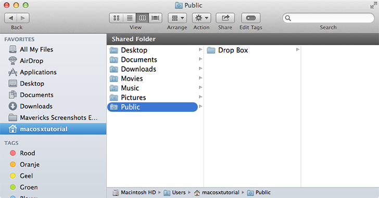This screenshot has width=379, height=198.
Task: Open Mavericks Screenshots folder in sidebar
Action: 53,117
